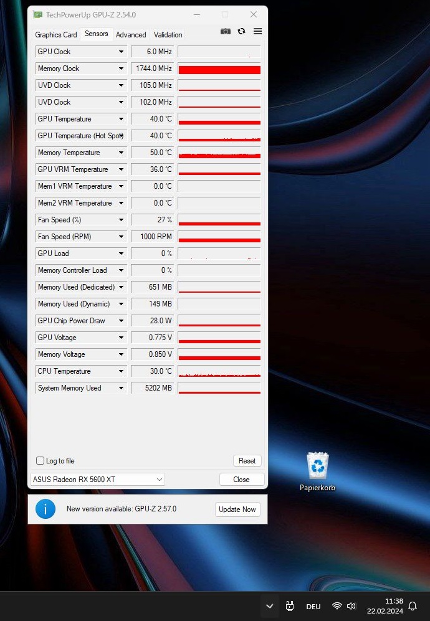The height and width of the screenshot is (621, 430).
Task: Open the volume speaker tray icon
Action: tap(351, 606)
